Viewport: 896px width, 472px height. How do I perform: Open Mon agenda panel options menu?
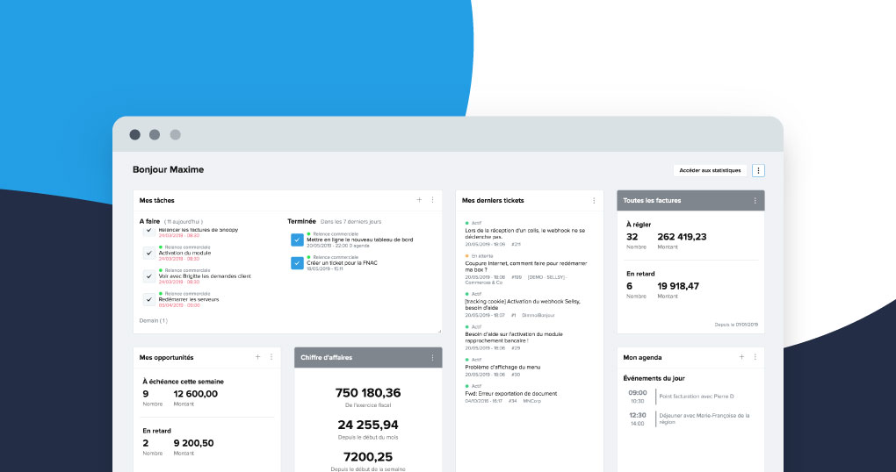pos(755,357)
